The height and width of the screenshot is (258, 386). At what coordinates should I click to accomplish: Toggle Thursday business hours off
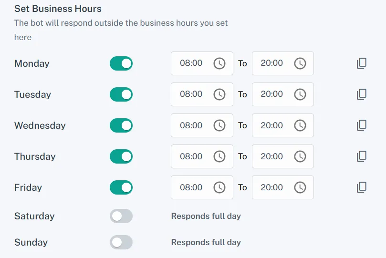(x=121, y=156)
